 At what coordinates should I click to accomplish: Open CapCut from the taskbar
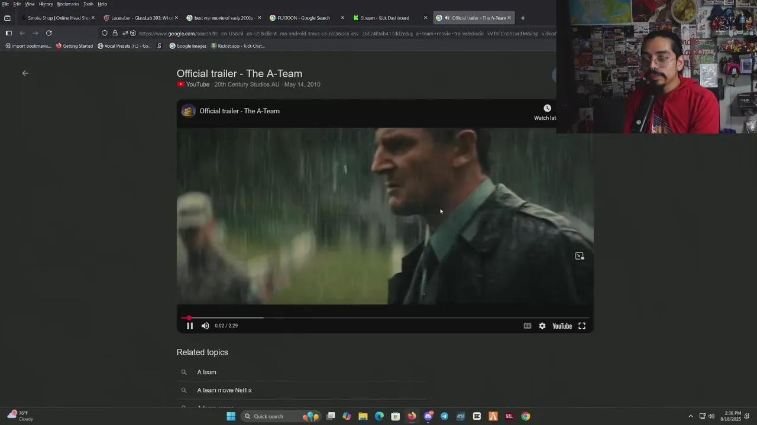click(x=477, y=416)
